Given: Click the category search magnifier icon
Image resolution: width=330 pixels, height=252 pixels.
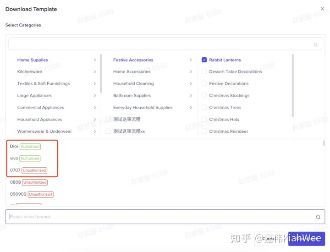Looking at the screenshot, I should pyautogui.click(x=315, y=44).
